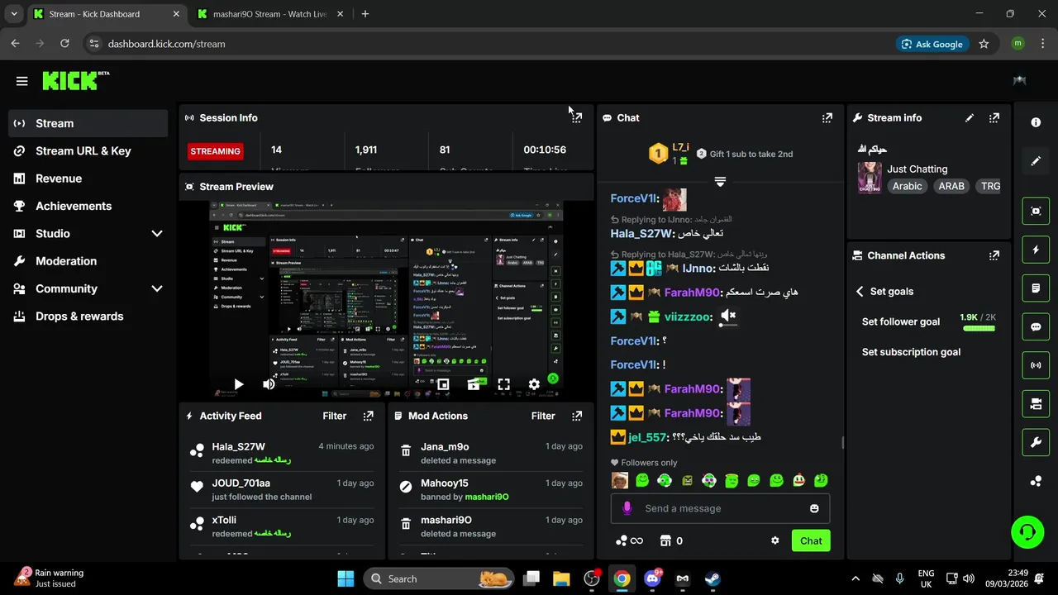This screenshot has width=1058, height=595.
Task: Open stream preview settings gear
Action: (534, 384)
